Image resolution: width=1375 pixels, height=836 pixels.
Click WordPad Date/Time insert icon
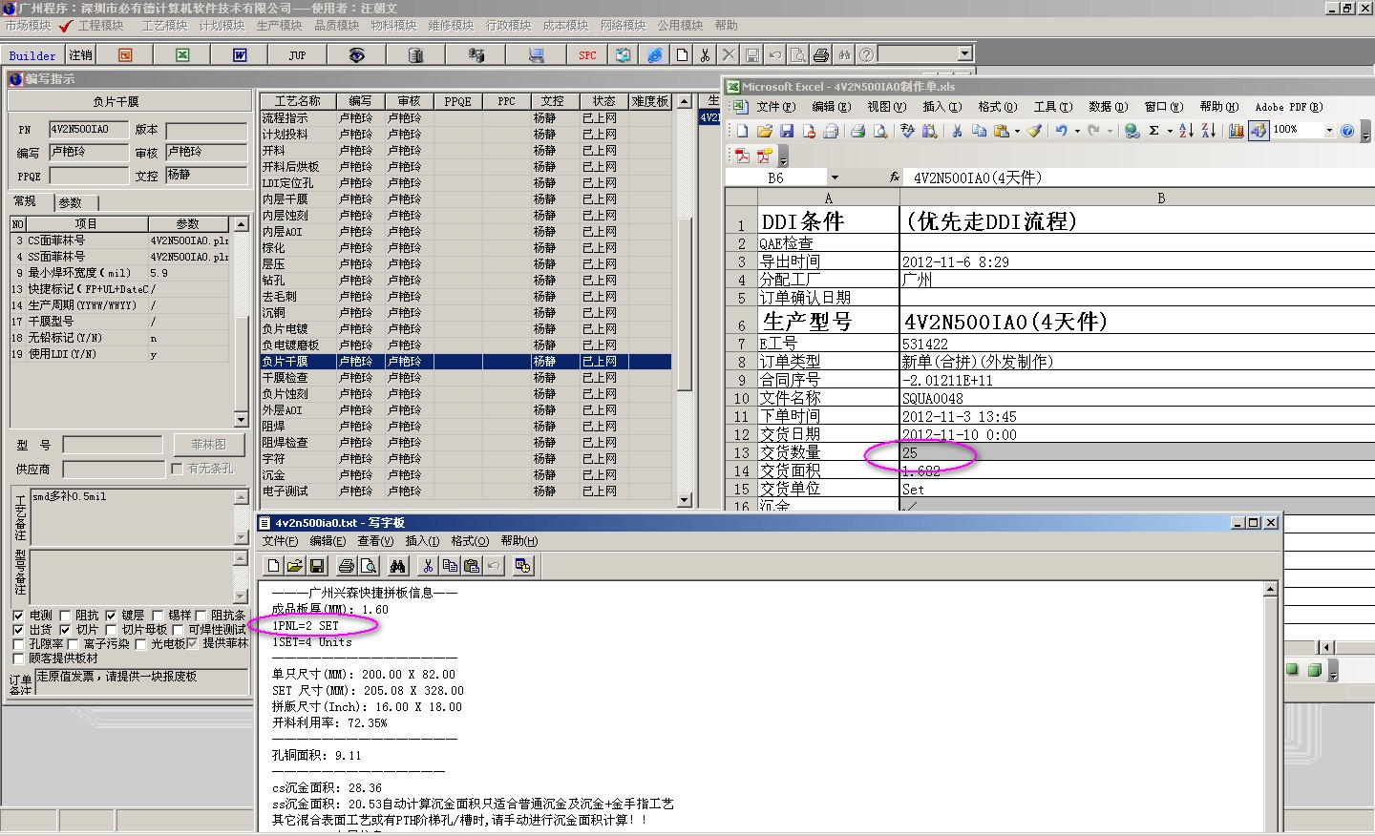(522, 566)
